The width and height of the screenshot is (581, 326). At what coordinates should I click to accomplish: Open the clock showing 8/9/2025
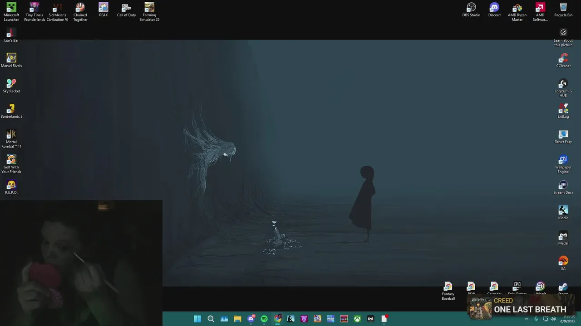(567, 319)
